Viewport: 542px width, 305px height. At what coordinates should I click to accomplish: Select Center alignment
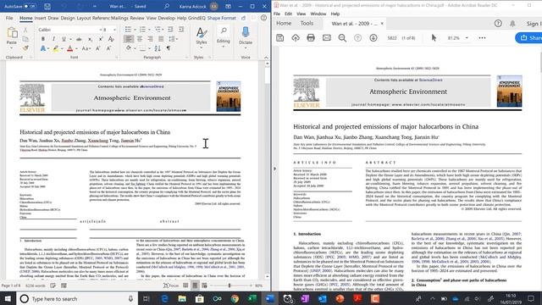139,39
